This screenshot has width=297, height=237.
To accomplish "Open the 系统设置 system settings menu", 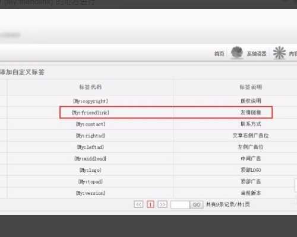I will pos(257,54).
